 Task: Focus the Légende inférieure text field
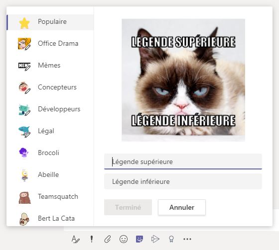click(183, 181)
